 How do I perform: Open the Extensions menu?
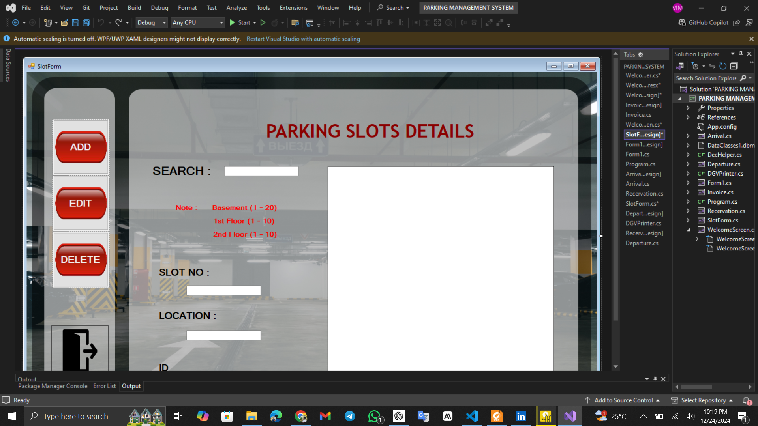pyautogui.click(x=293, y=8)
